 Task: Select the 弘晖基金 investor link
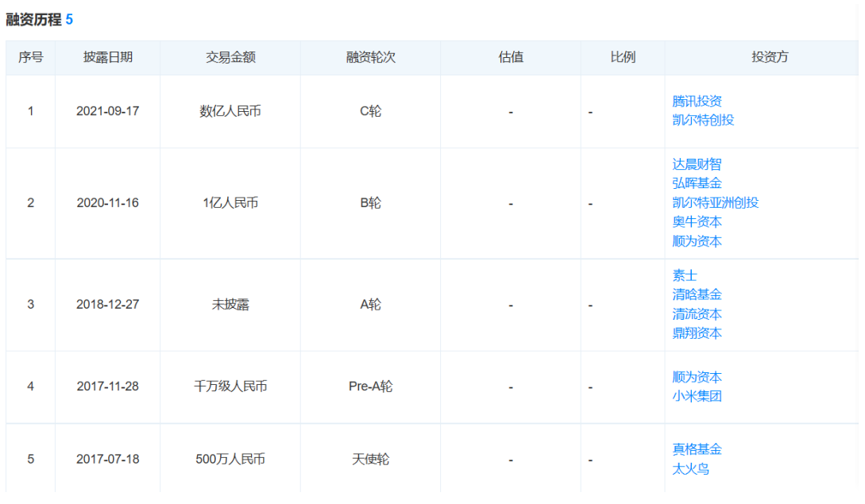point(697,183)
